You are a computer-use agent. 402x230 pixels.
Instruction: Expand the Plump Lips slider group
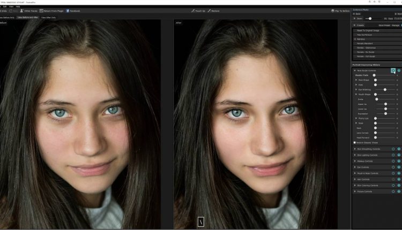[356, 118]
